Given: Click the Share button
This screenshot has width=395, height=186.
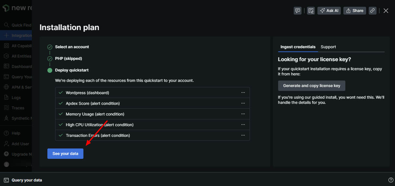Looking at the screenshot, I should [x=355, y=11].
